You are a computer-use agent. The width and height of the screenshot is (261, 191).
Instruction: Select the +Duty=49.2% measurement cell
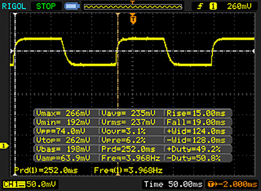point(198,149)
